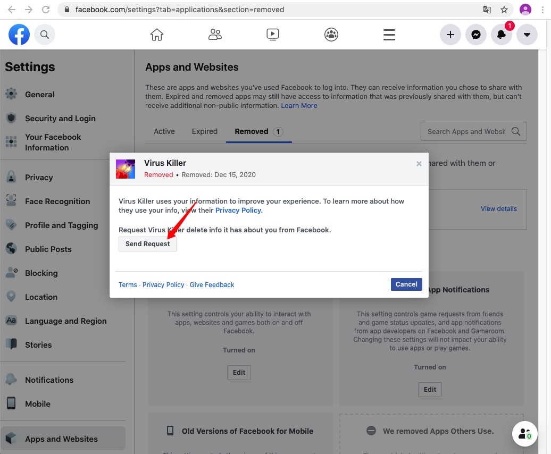
Task: Click browser back arrow
Action: coord(12,10)
